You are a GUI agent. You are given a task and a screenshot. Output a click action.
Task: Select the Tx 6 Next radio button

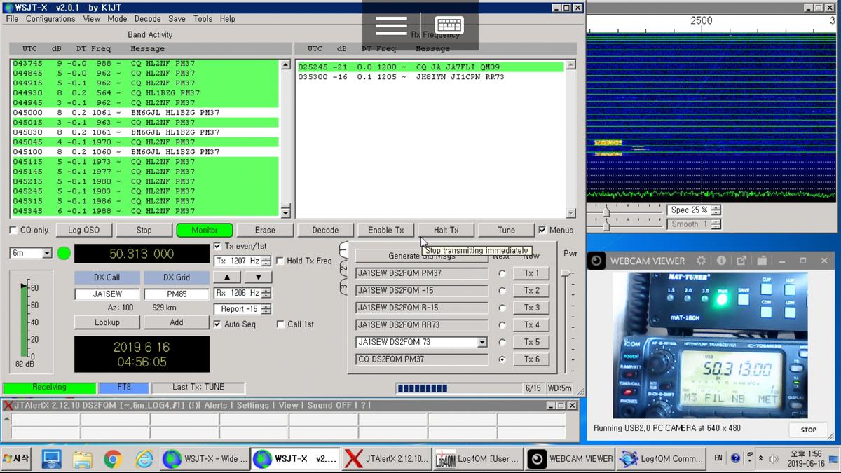point(502,359)
